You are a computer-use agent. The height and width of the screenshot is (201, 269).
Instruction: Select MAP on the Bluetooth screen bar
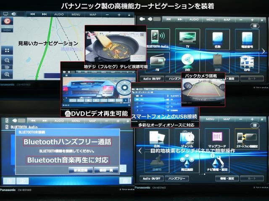click(92, 121)
